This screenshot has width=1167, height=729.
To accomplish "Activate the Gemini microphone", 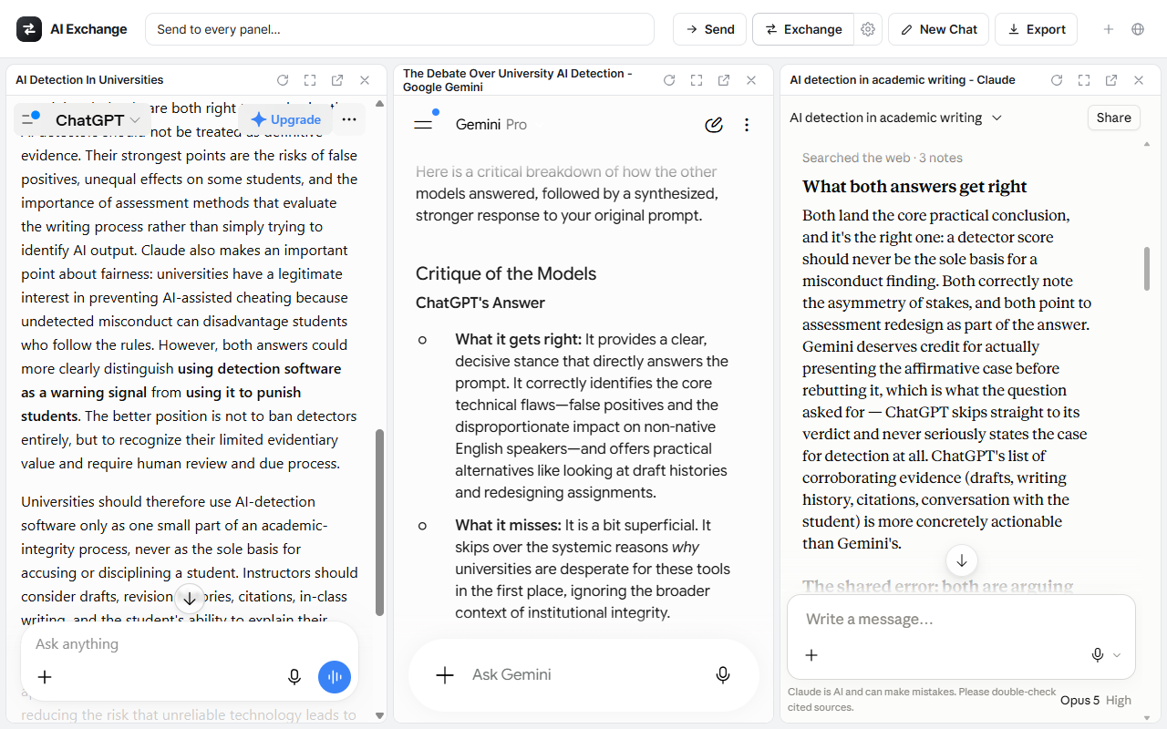I will [x=723, y=674].
